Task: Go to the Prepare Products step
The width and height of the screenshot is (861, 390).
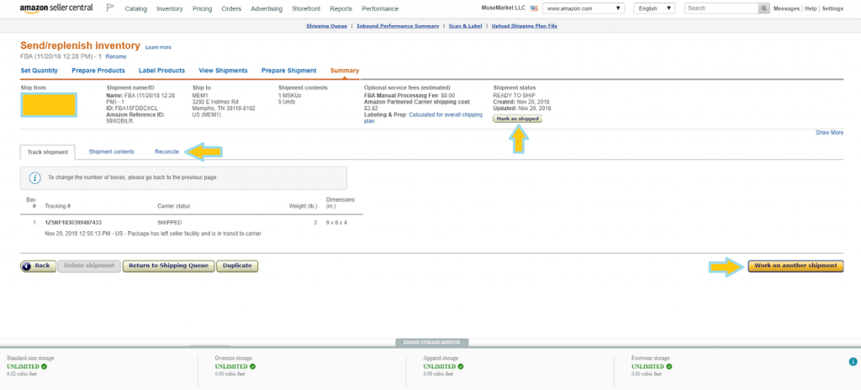Action: 98,71
